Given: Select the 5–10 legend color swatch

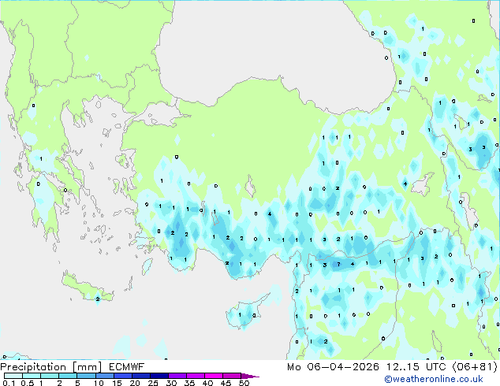Looking at the screenshot, I should tap(86, 376).
